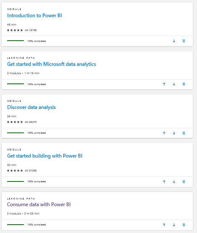Screen dimensions: 197x233
Task: Delete Discover data analysis module
Action: 184,133
